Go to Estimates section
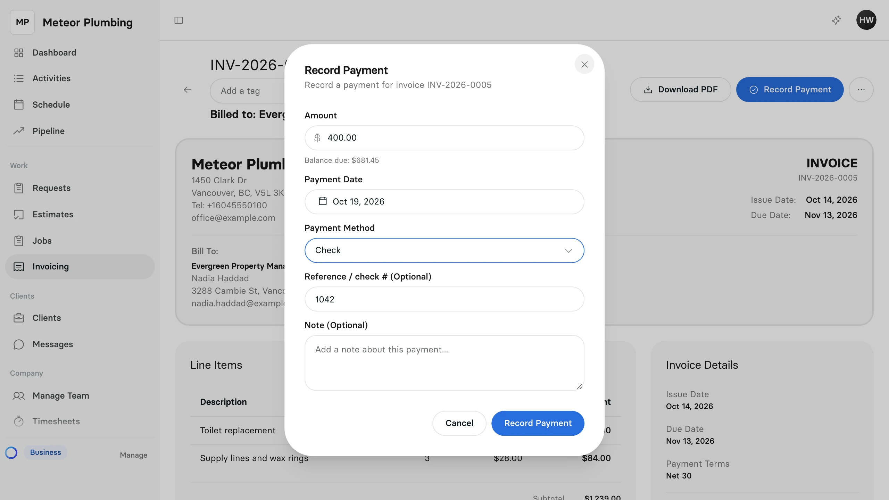889x500 pixels. click(x=80, y=214)
